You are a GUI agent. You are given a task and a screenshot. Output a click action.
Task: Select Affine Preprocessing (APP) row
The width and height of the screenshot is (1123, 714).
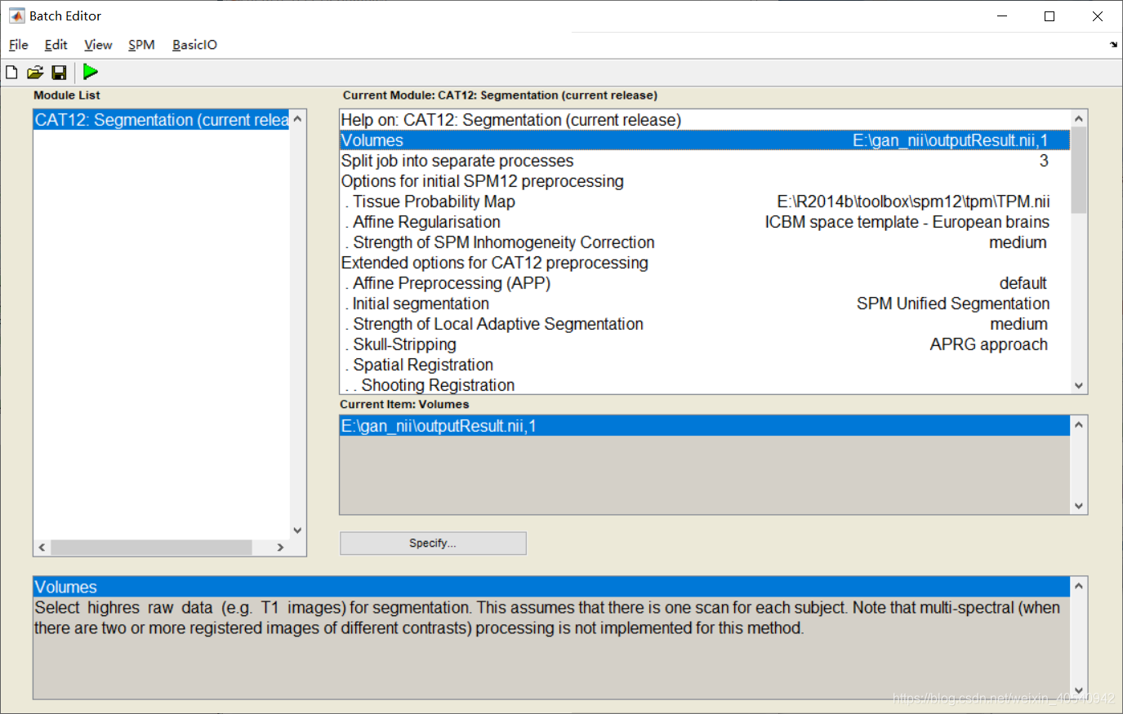(x=705, y=283)
